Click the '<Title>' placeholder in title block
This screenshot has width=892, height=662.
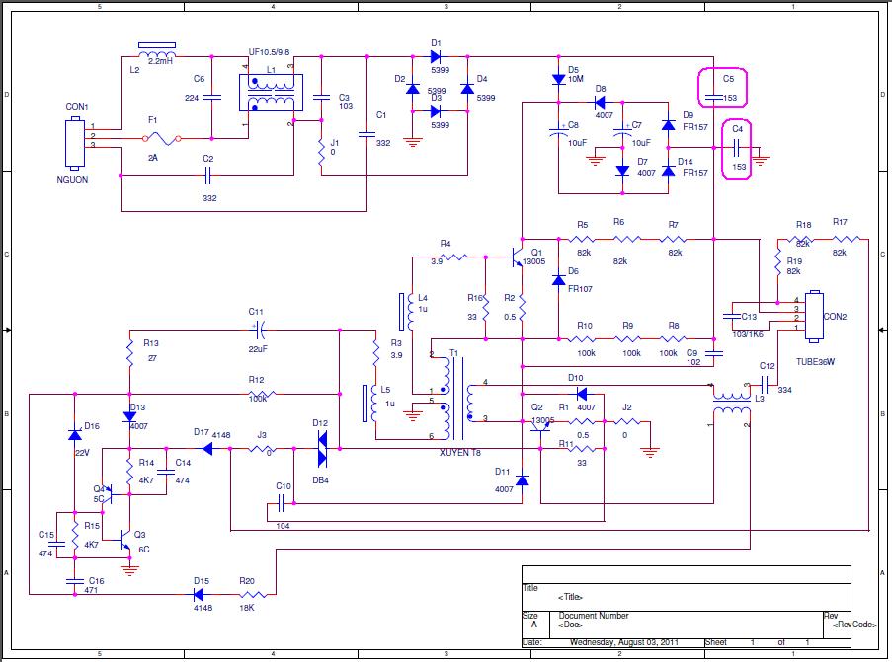coord(570,597)
